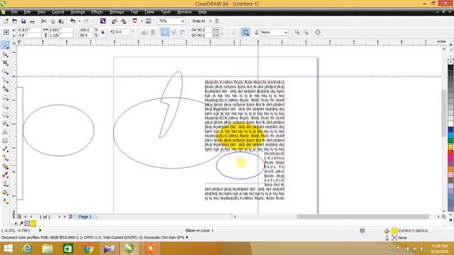Select the Fill tool in toolbox
454x255 pixels.
click(x=5, y=193)
